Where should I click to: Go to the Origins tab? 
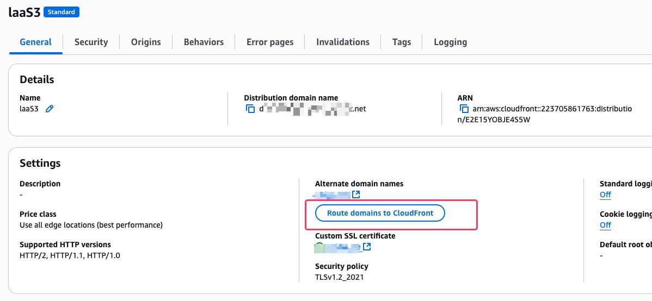(146, 42)
